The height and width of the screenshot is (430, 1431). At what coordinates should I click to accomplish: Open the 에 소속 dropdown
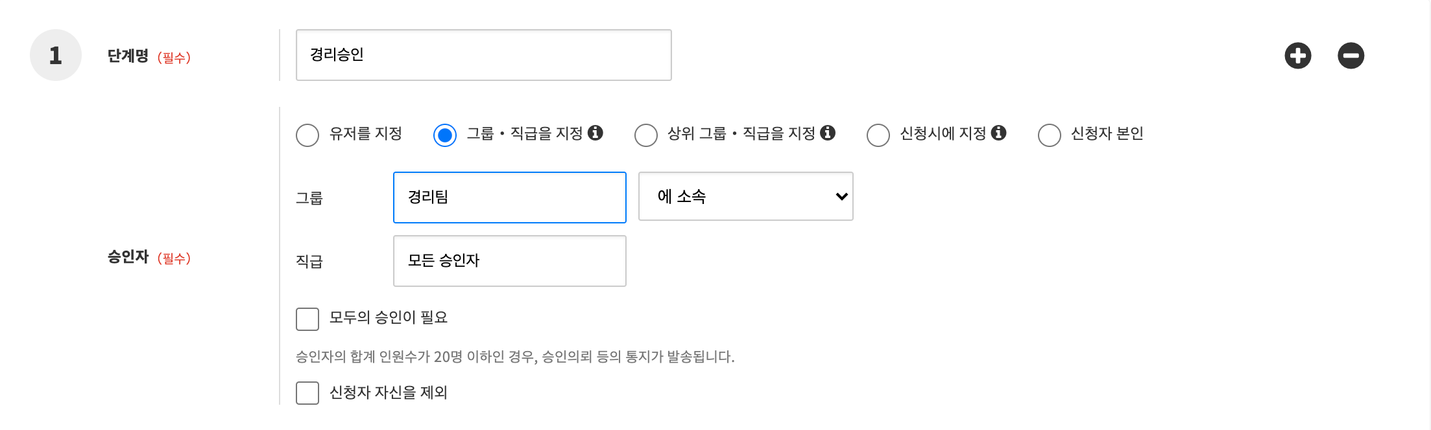click(745, 196)
